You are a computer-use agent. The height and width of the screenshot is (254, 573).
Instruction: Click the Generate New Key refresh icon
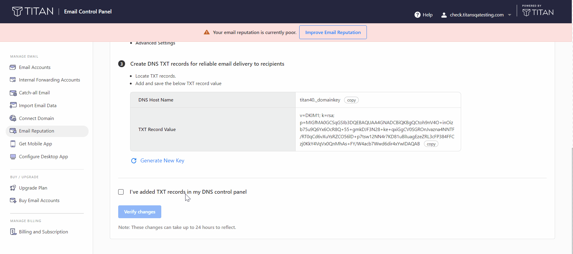point(134,161)
